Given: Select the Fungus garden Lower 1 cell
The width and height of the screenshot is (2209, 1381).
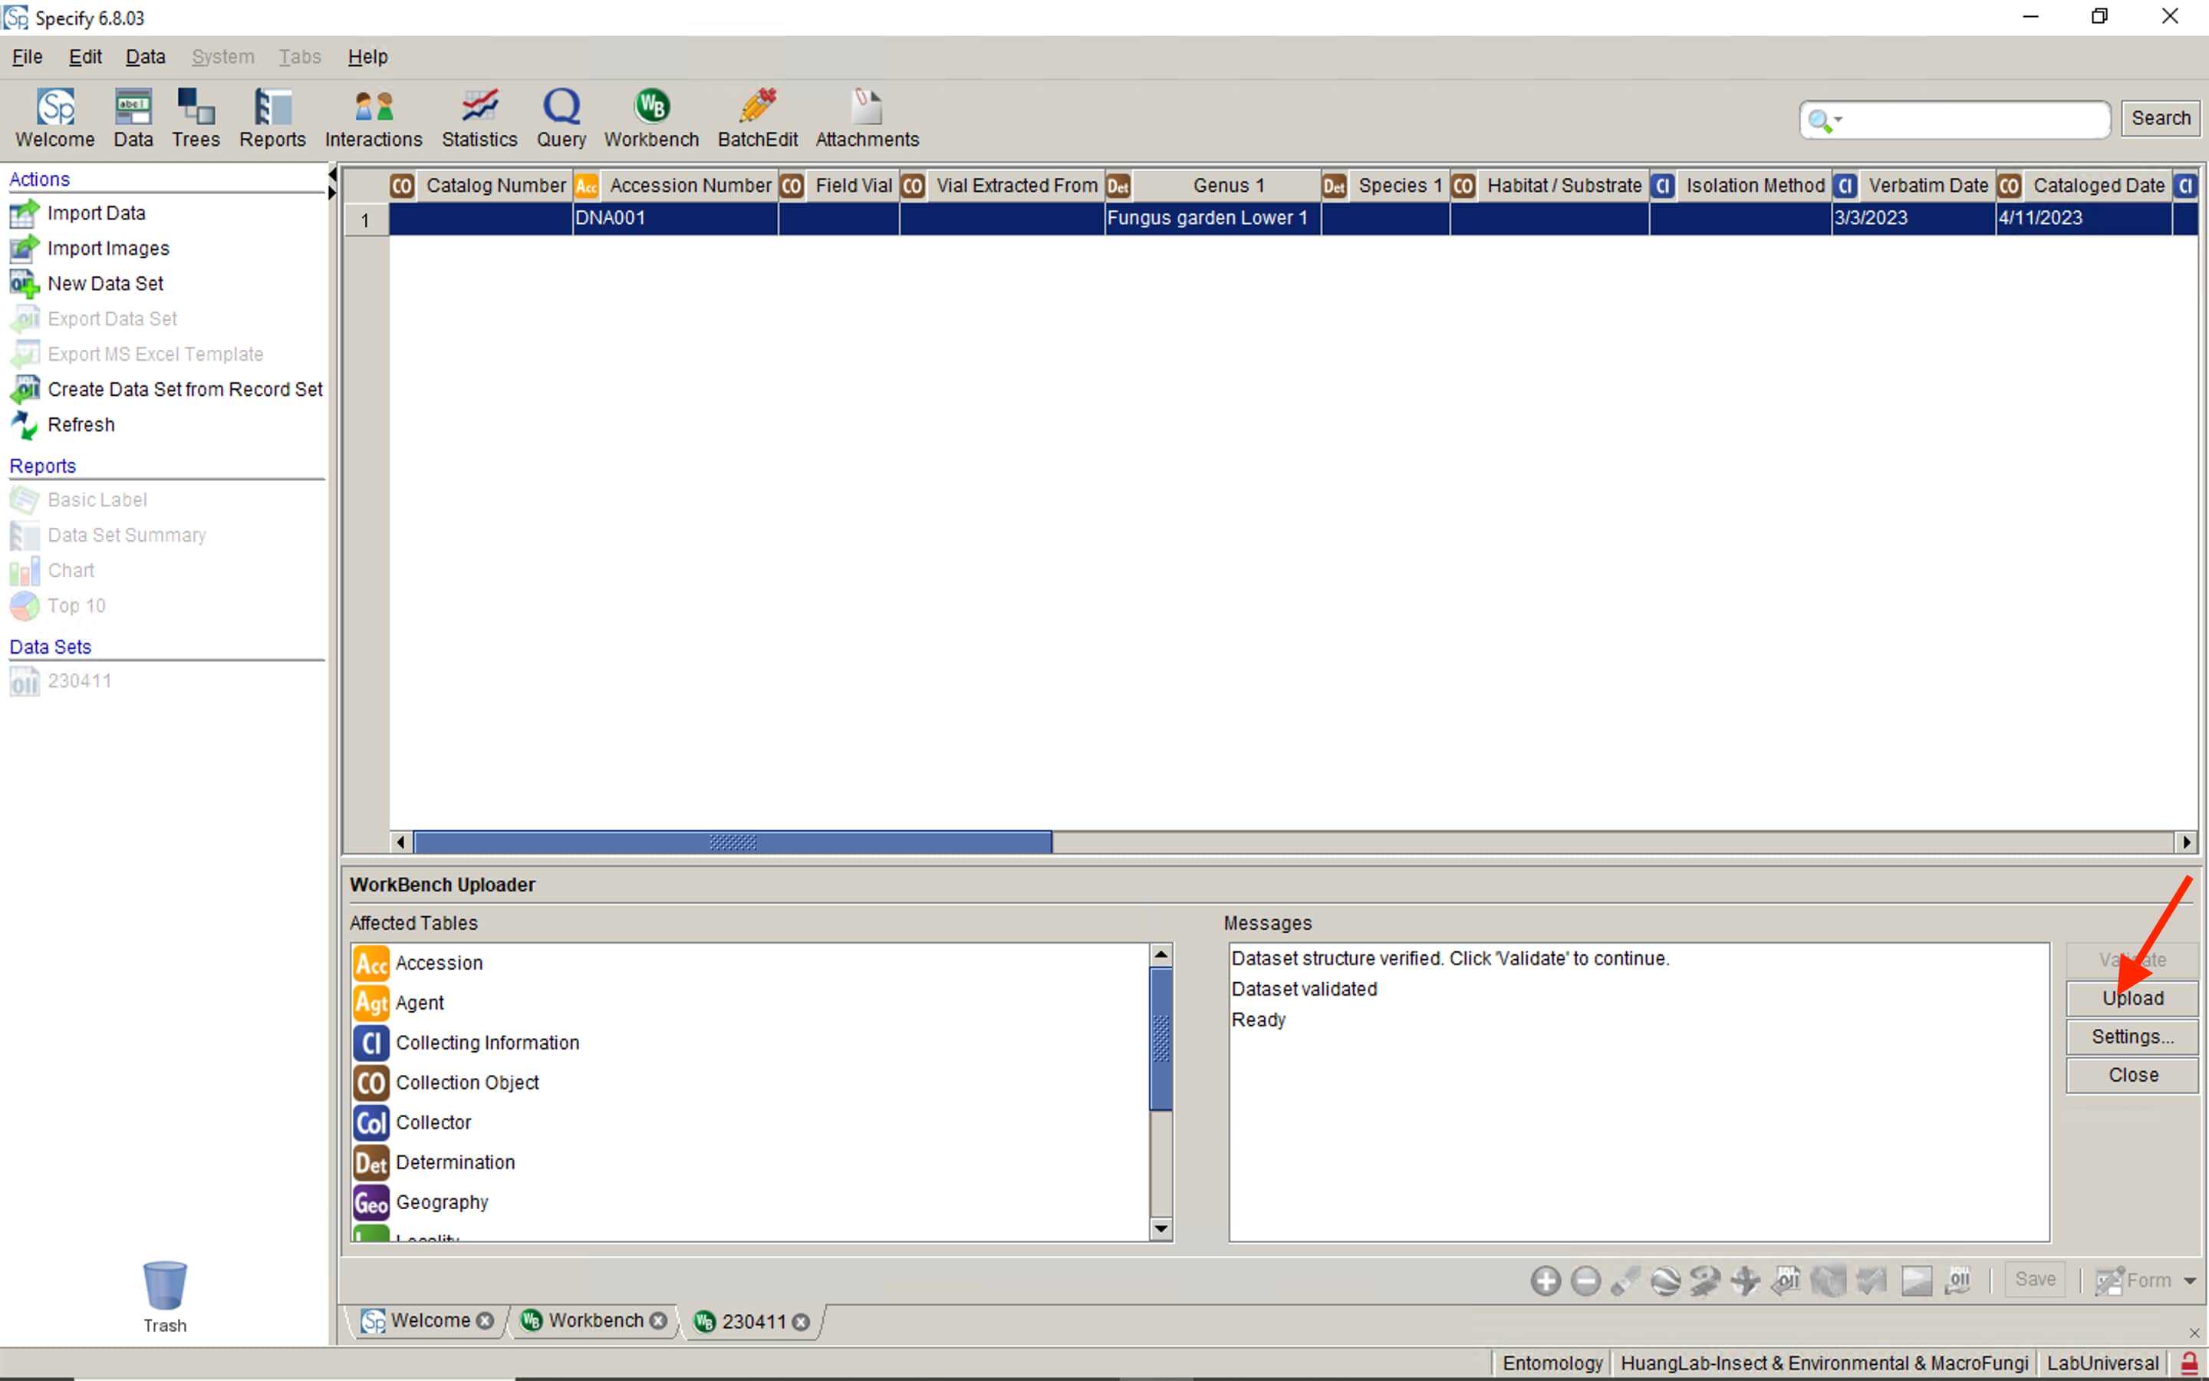Looking at the screenshot, I should click(1212, 219).
